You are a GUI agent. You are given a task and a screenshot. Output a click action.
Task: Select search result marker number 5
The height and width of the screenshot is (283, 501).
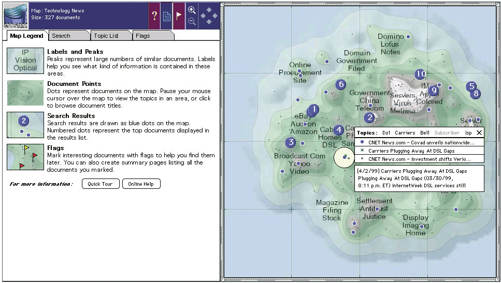[471, 86]
